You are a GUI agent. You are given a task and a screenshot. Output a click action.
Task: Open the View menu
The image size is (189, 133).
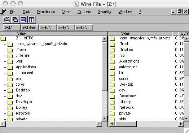point(66,12)
